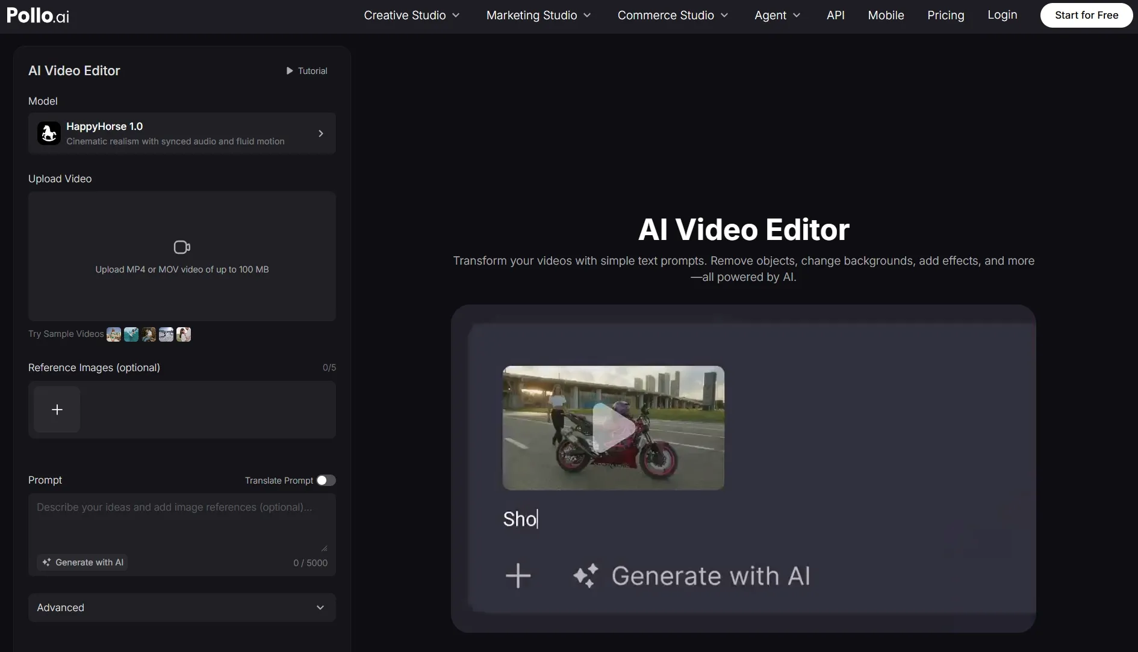Expand the Advanced settings section
Image resolution: width=1138 pixels, height=652 pixels.
pyautogui.click(x=182, y=607)
